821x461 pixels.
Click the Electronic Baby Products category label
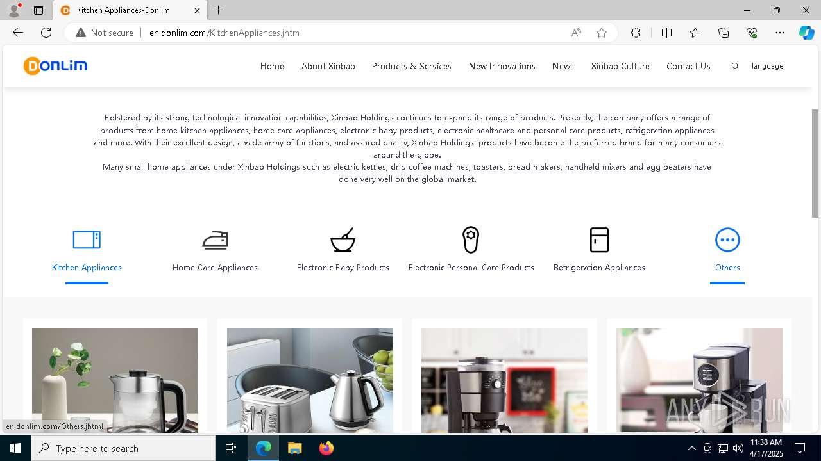(x=343, y=267)
